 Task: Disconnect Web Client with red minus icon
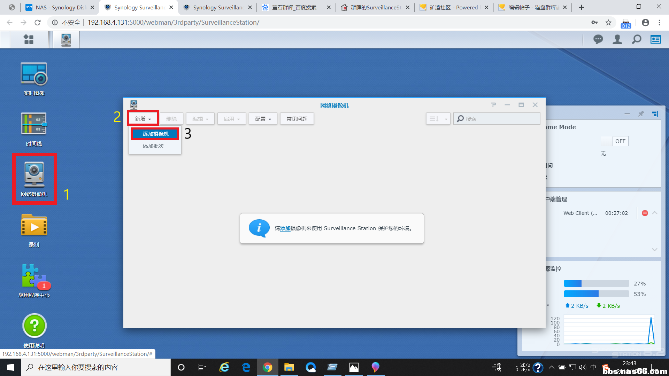(645, 213)
